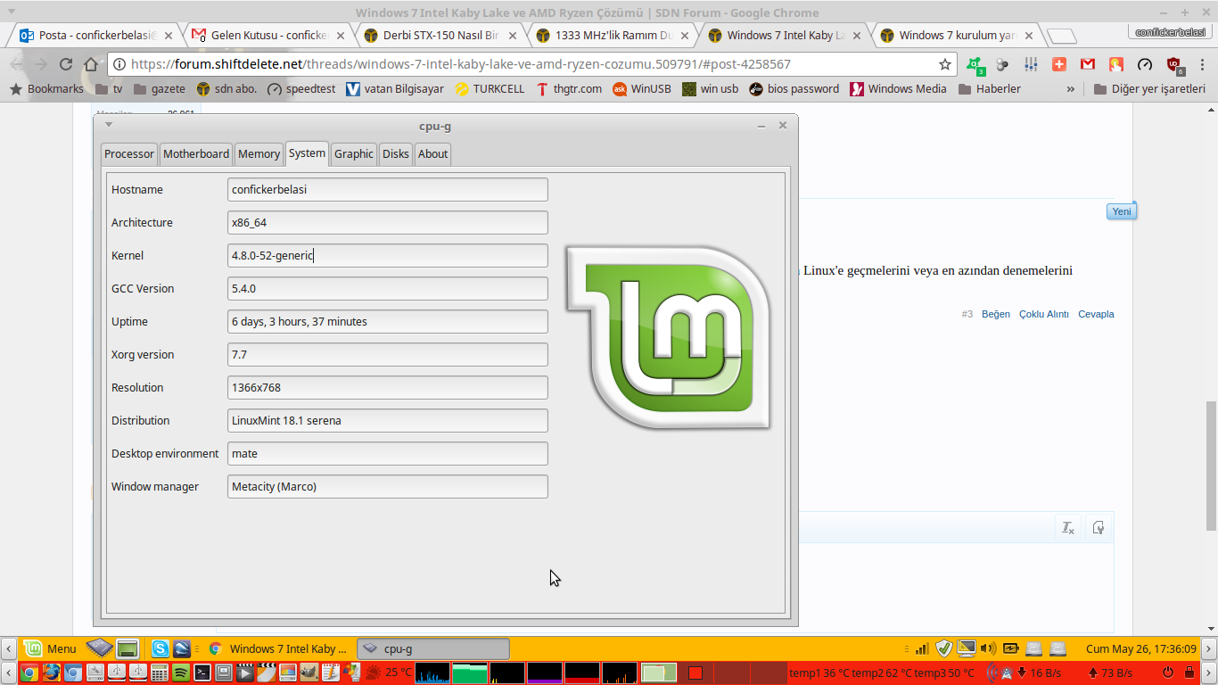Click the shutdown power icon in panel
The height and width of the screenshot is (685, 1218).
pos(1168,673)
